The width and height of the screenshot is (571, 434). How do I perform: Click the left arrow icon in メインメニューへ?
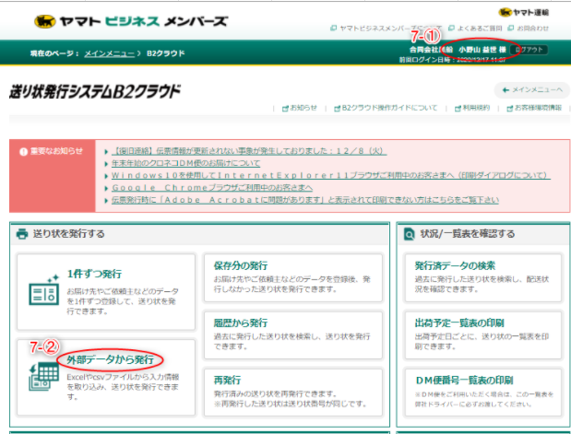click(x=506, y=90)
